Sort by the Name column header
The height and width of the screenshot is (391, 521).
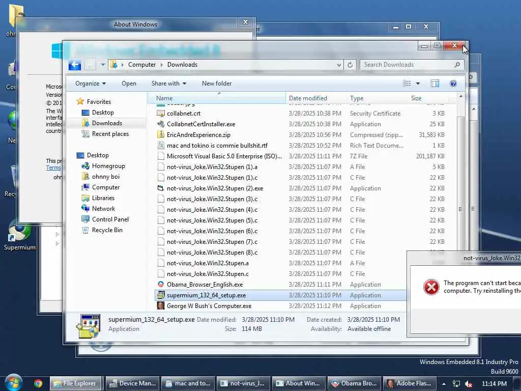pos(217,98)
